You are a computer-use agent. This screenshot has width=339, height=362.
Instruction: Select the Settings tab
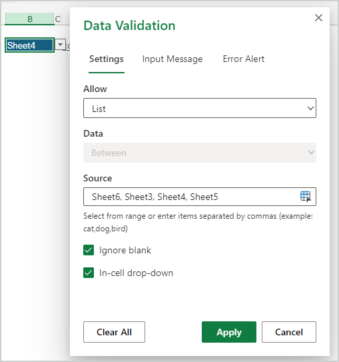tap(107, 59)
